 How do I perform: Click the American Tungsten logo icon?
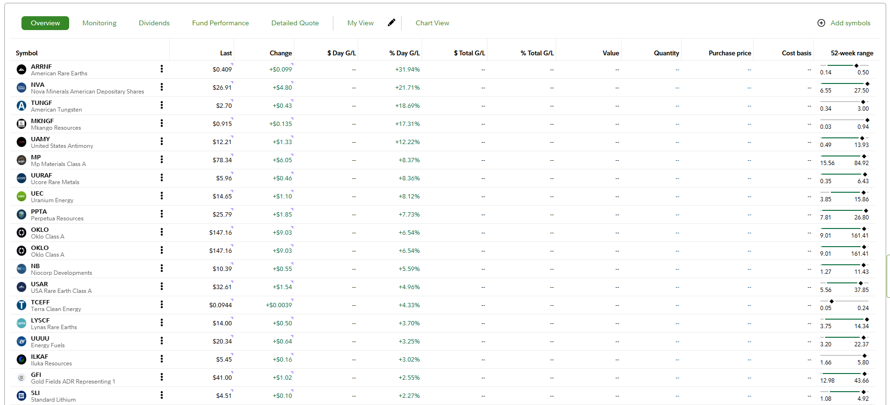[x=21, y=106]
